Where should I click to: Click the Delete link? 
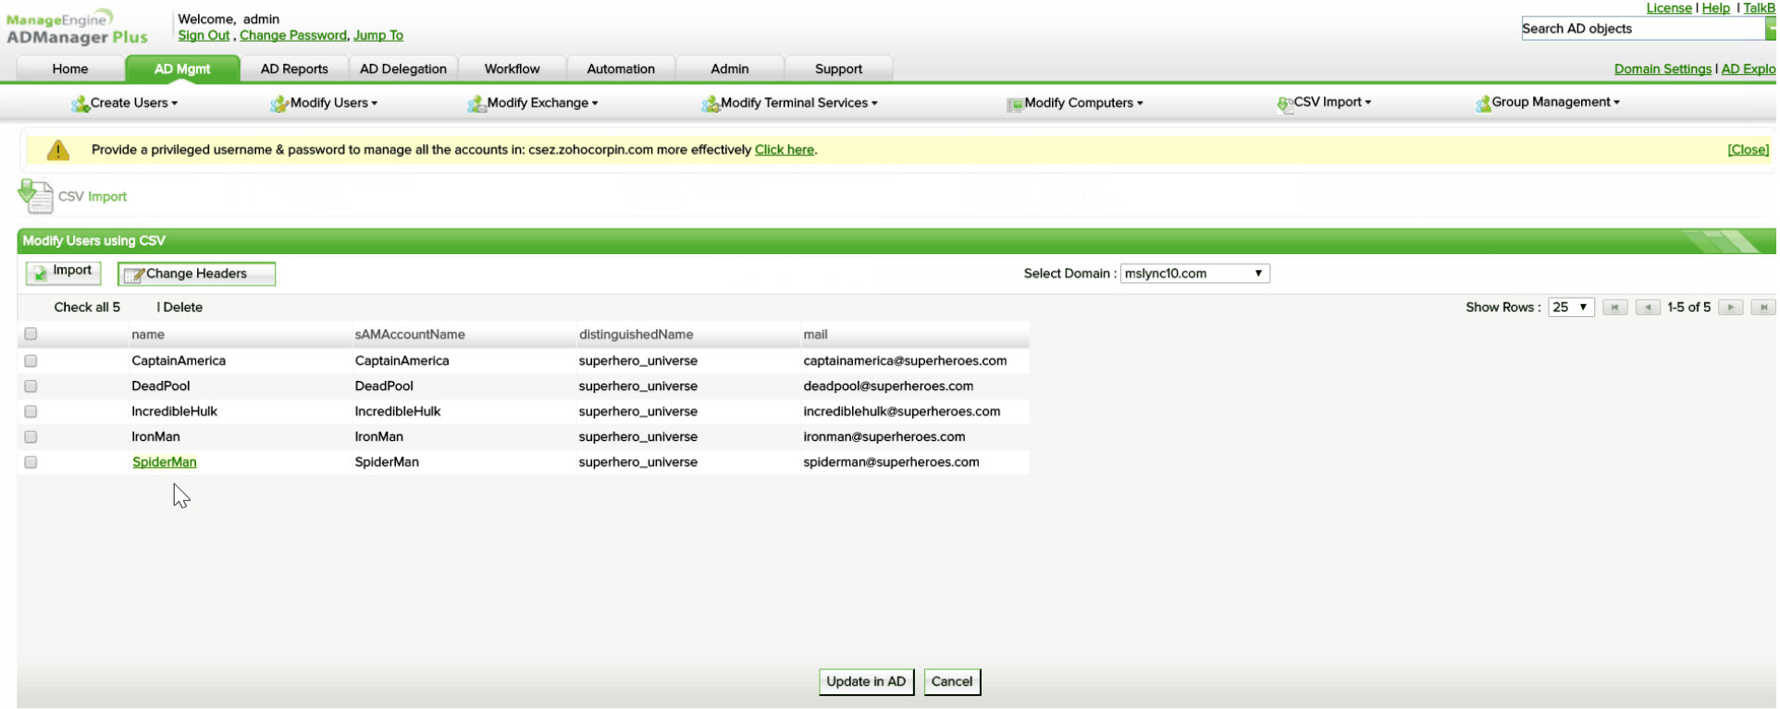coord(183,308)
